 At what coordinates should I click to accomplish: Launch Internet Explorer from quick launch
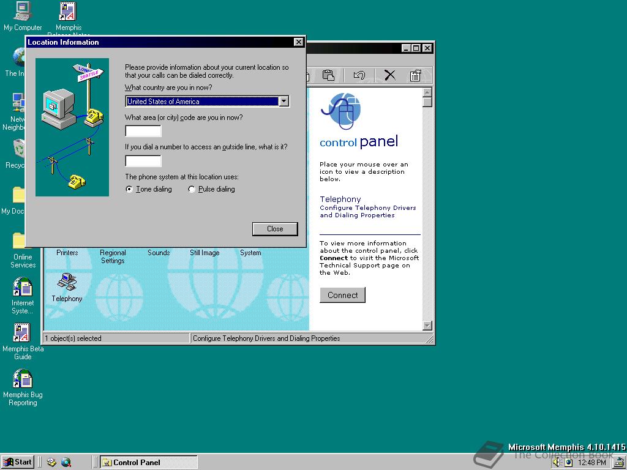66,463
